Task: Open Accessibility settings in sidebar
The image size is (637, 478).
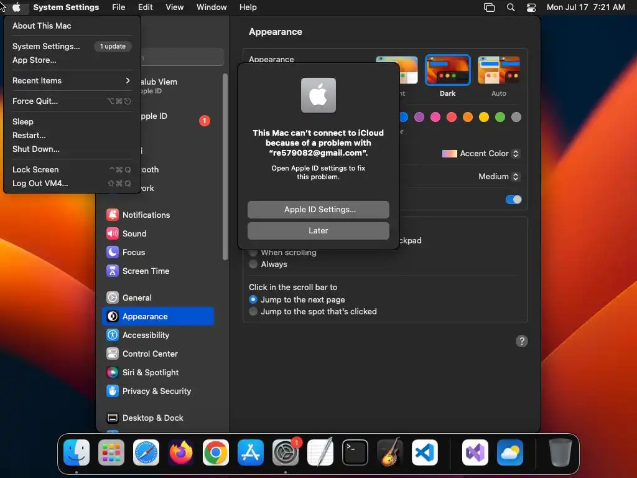Action: point(159,335)
